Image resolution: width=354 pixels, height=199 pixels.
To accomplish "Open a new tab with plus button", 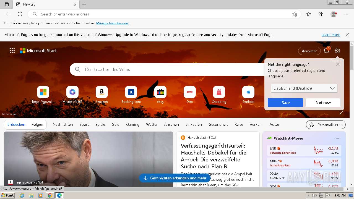I will click(x=84, y=4).
